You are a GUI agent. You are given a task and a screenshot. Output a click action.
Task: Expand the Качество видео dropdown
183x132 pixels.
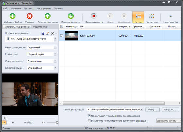[55, 61]
